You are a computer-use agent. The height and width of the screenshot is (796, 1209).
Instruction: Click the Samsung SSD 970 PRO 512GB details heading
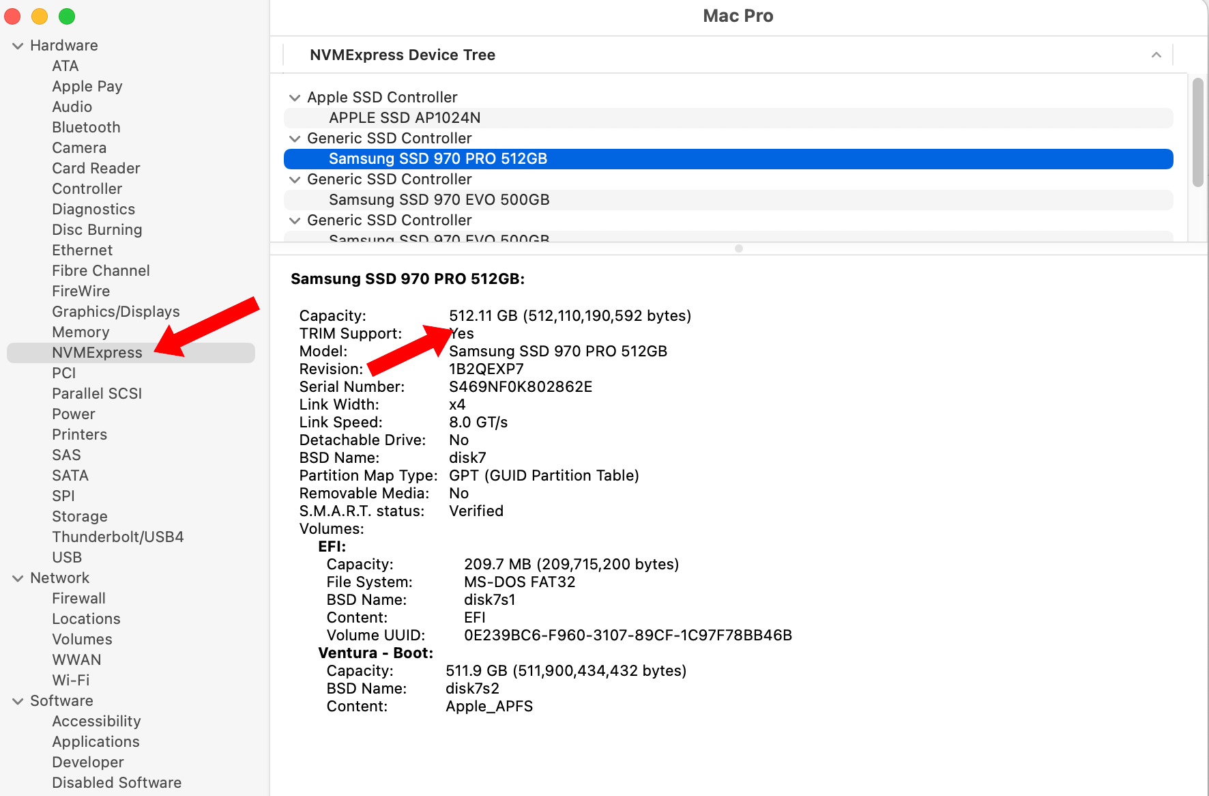408,279
